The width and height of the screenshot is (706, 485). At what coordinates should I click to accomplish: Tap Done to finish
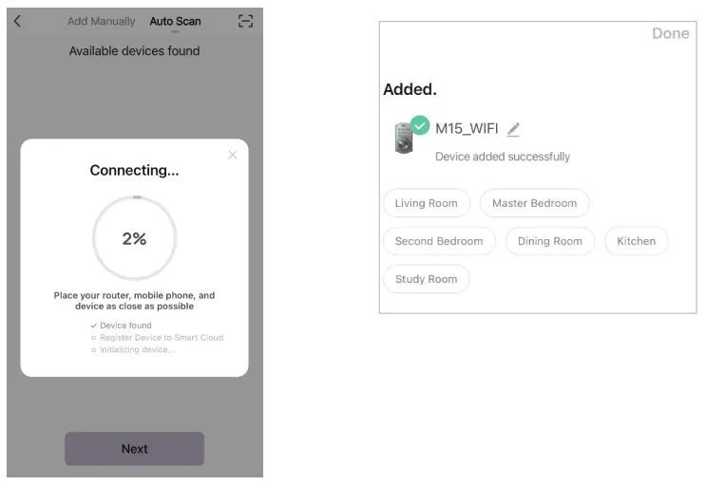coord(670,33)
